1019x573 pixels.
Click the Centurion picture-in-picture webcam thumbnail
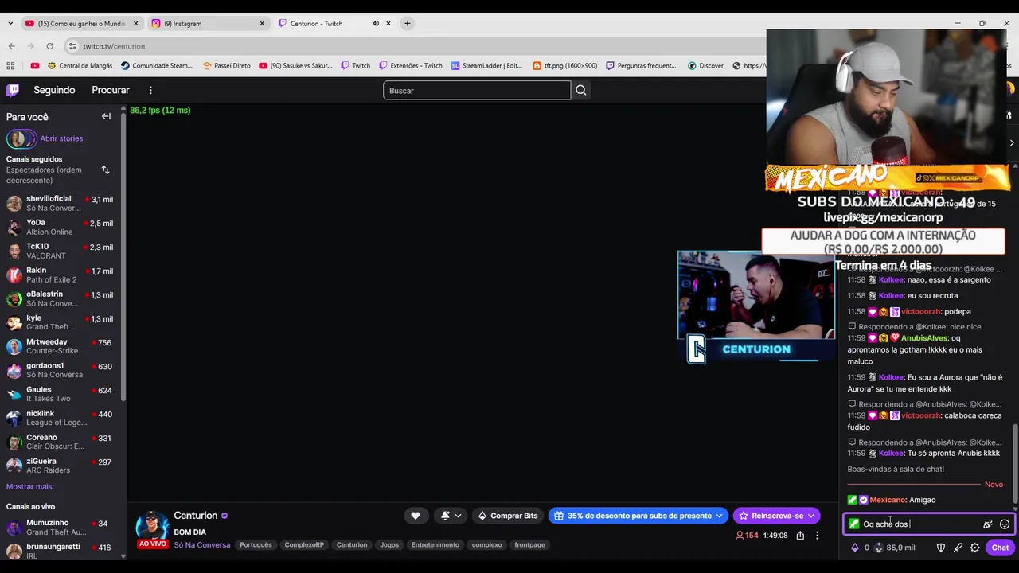pyautogui.click(x=755, y=307)
